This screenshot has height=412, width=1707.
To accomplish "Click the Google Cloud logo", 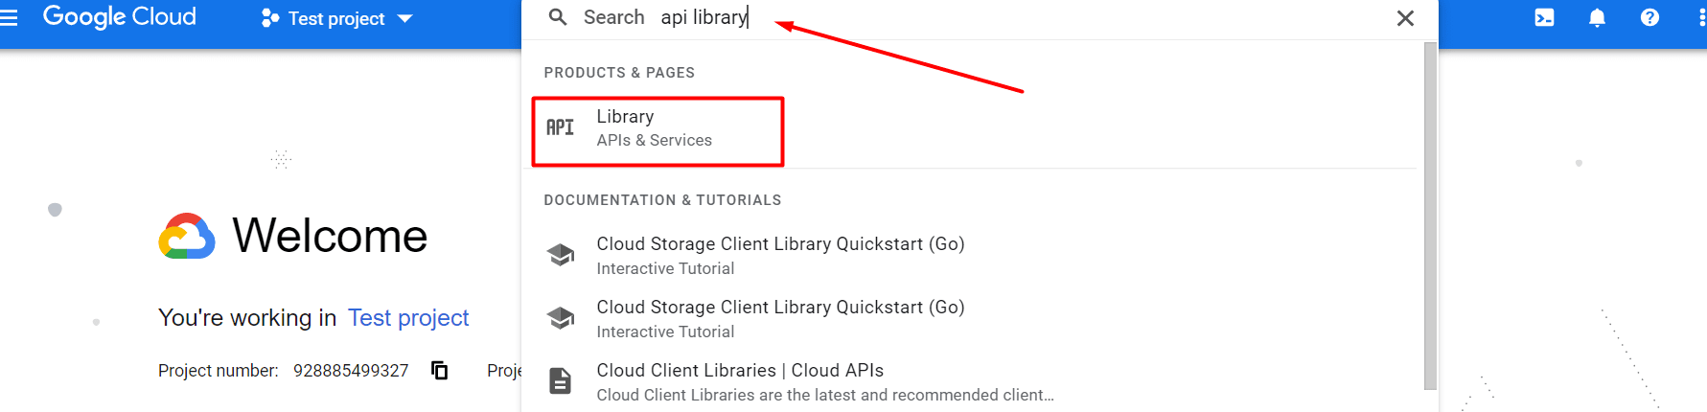I will coord(120,17).
